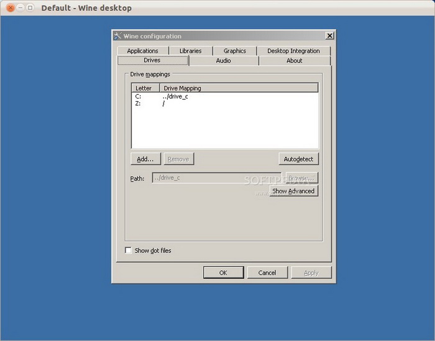Viewport: 435px width, 341px height.
Task: Switch to the Audio tab
Action: coord(223,61)
